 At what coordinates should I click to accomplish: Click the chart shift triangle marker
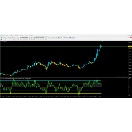pyautogui.click(x=103, y=41)
